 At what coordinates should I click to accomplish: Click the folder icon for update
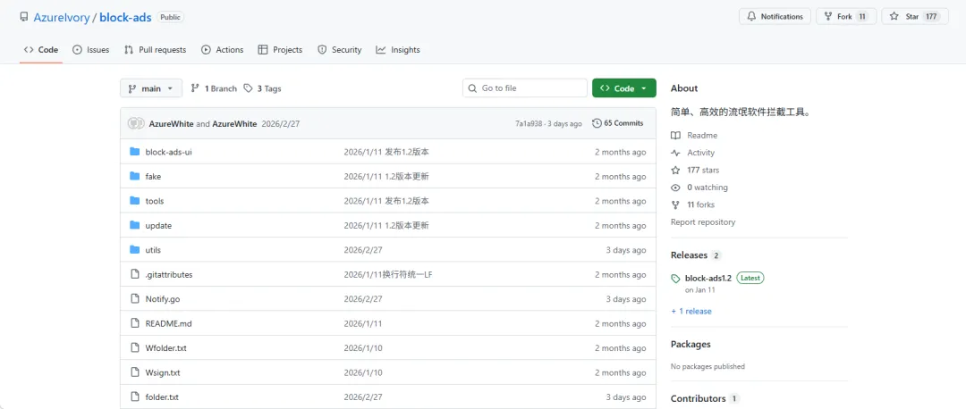click(135, 226)
